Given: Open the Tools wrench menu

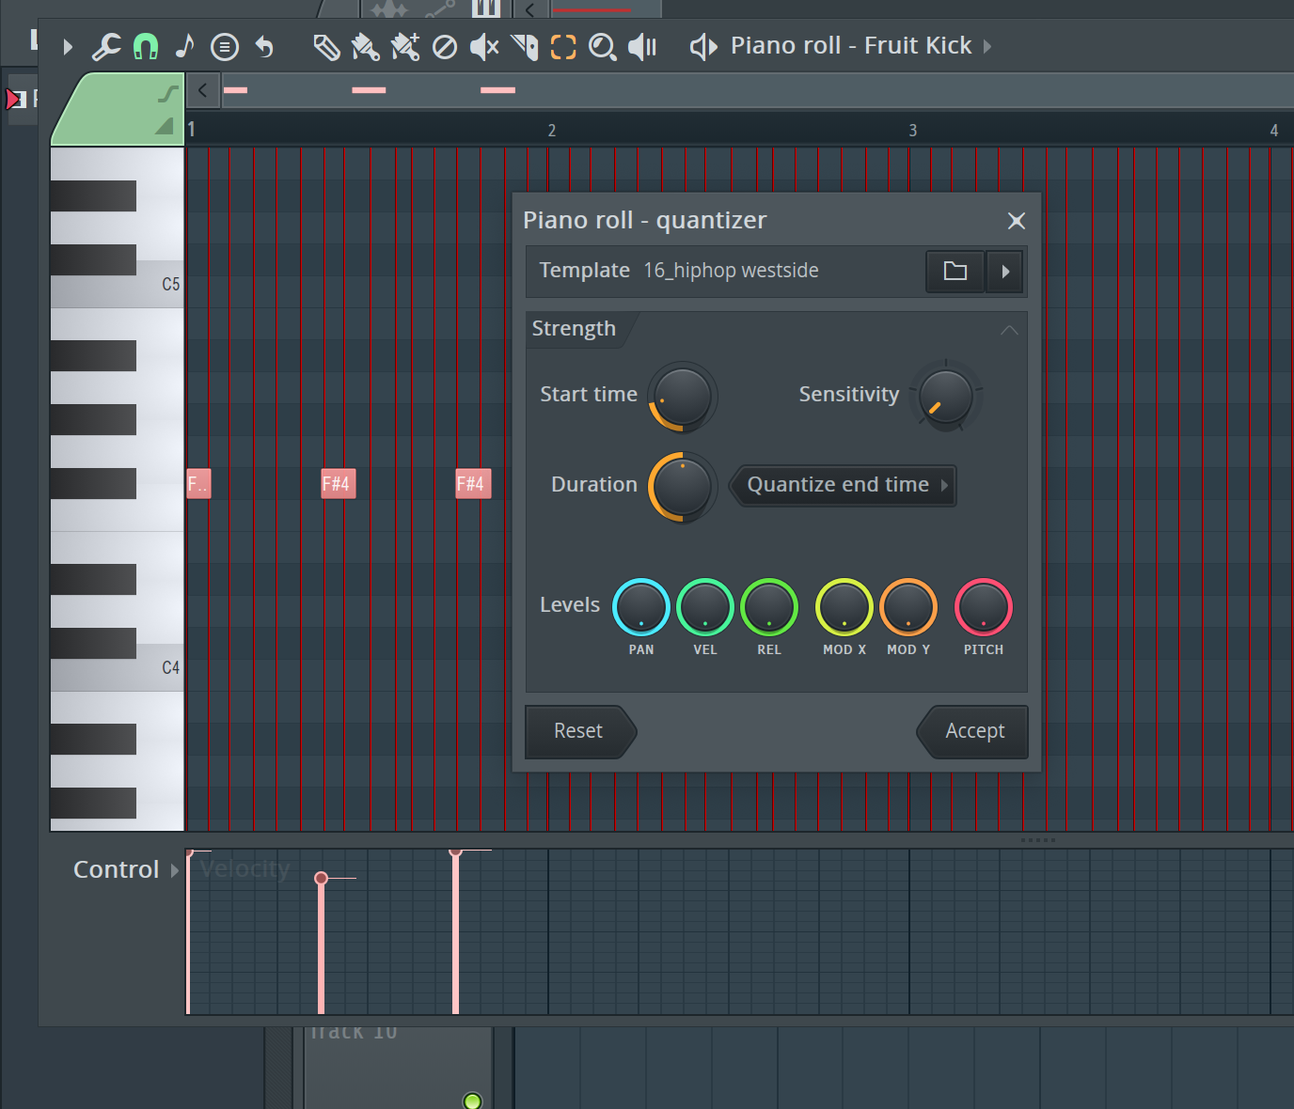Looking at the screenshot, I should 106,46.
